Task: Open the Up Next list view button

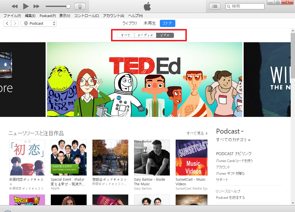Action: 215,6
